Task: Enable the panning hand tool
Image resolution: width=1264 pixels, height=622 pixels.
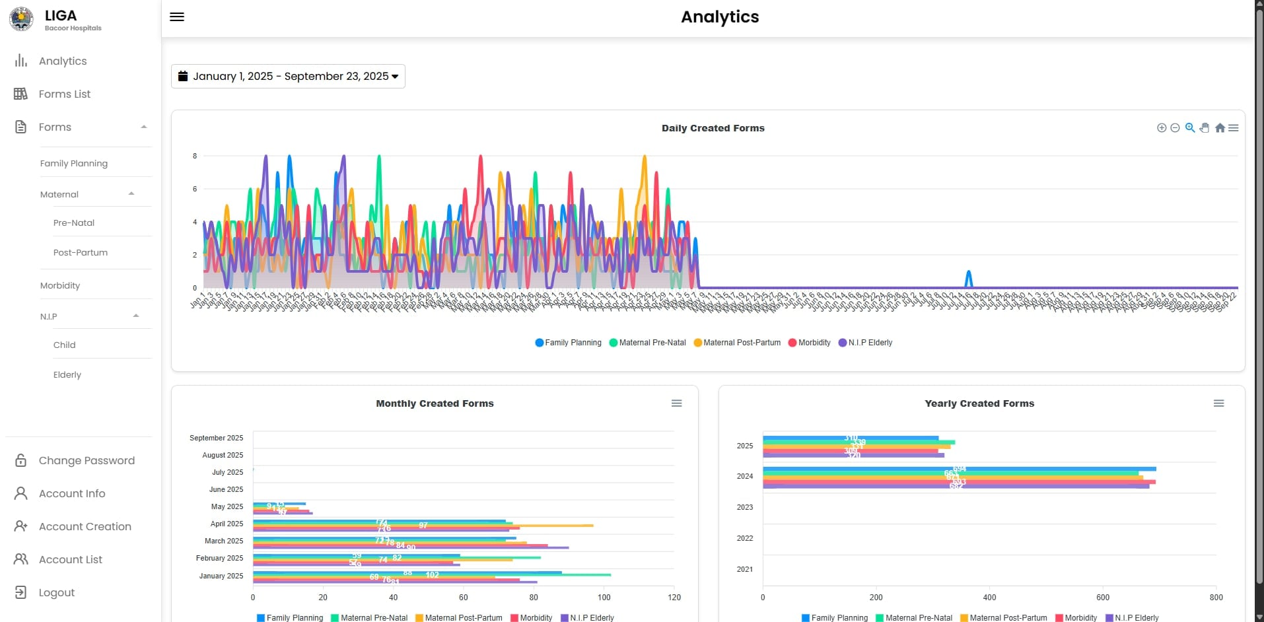Action: 1205,128
